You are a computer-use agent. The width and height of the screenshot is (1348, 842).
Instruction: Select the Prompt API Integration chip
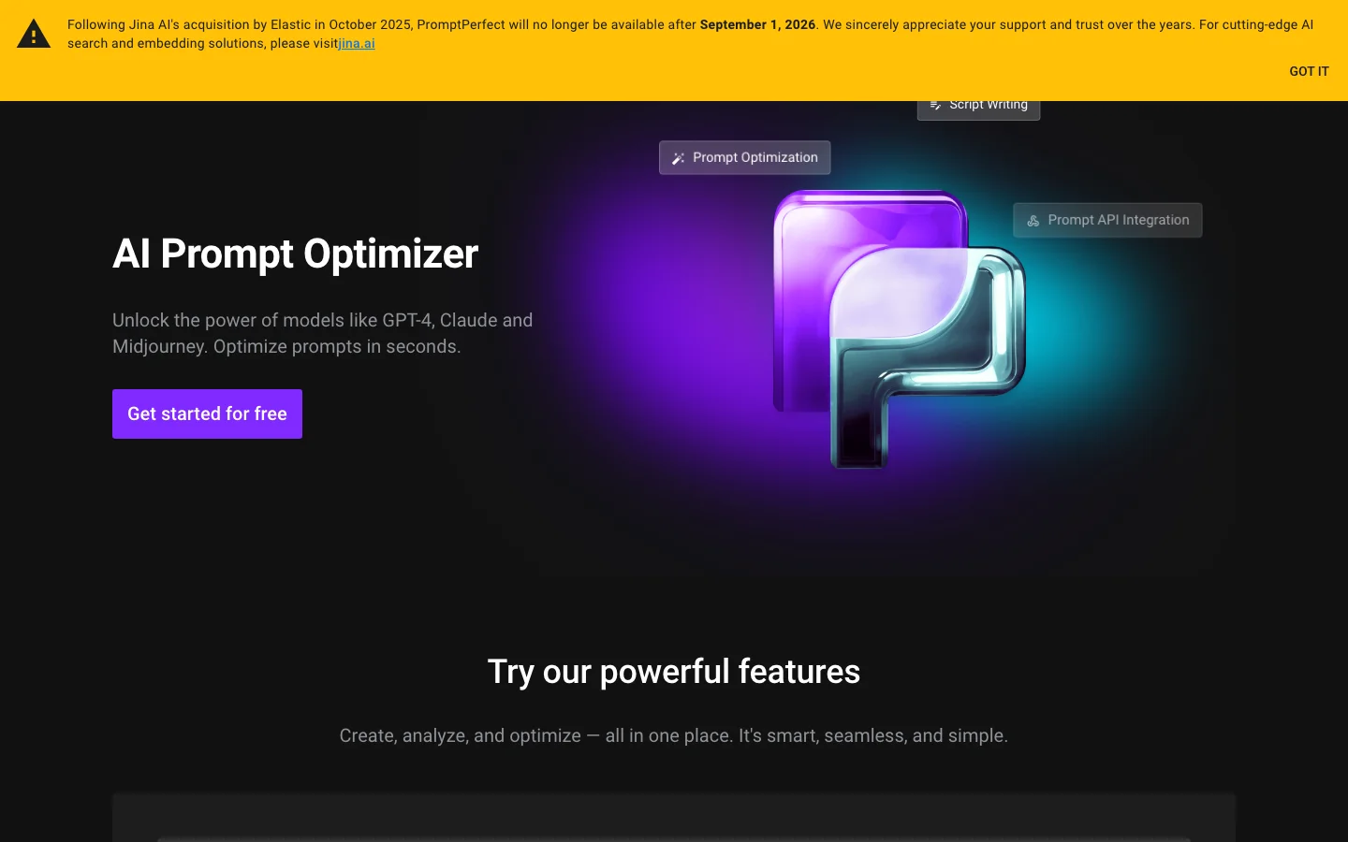(1107, 220)
